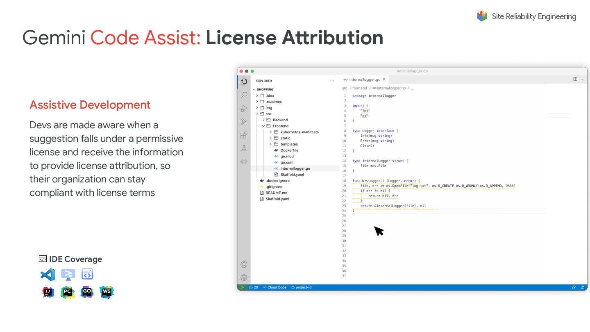Click the src breadcrumb
590x332 pixels.
(345, 88)
